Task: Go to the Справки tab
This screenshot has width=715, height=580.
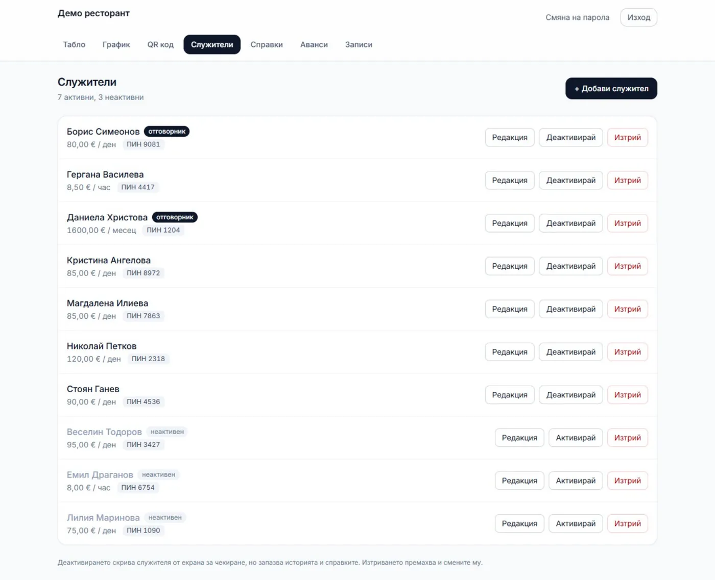Action: tap(267, 44)
